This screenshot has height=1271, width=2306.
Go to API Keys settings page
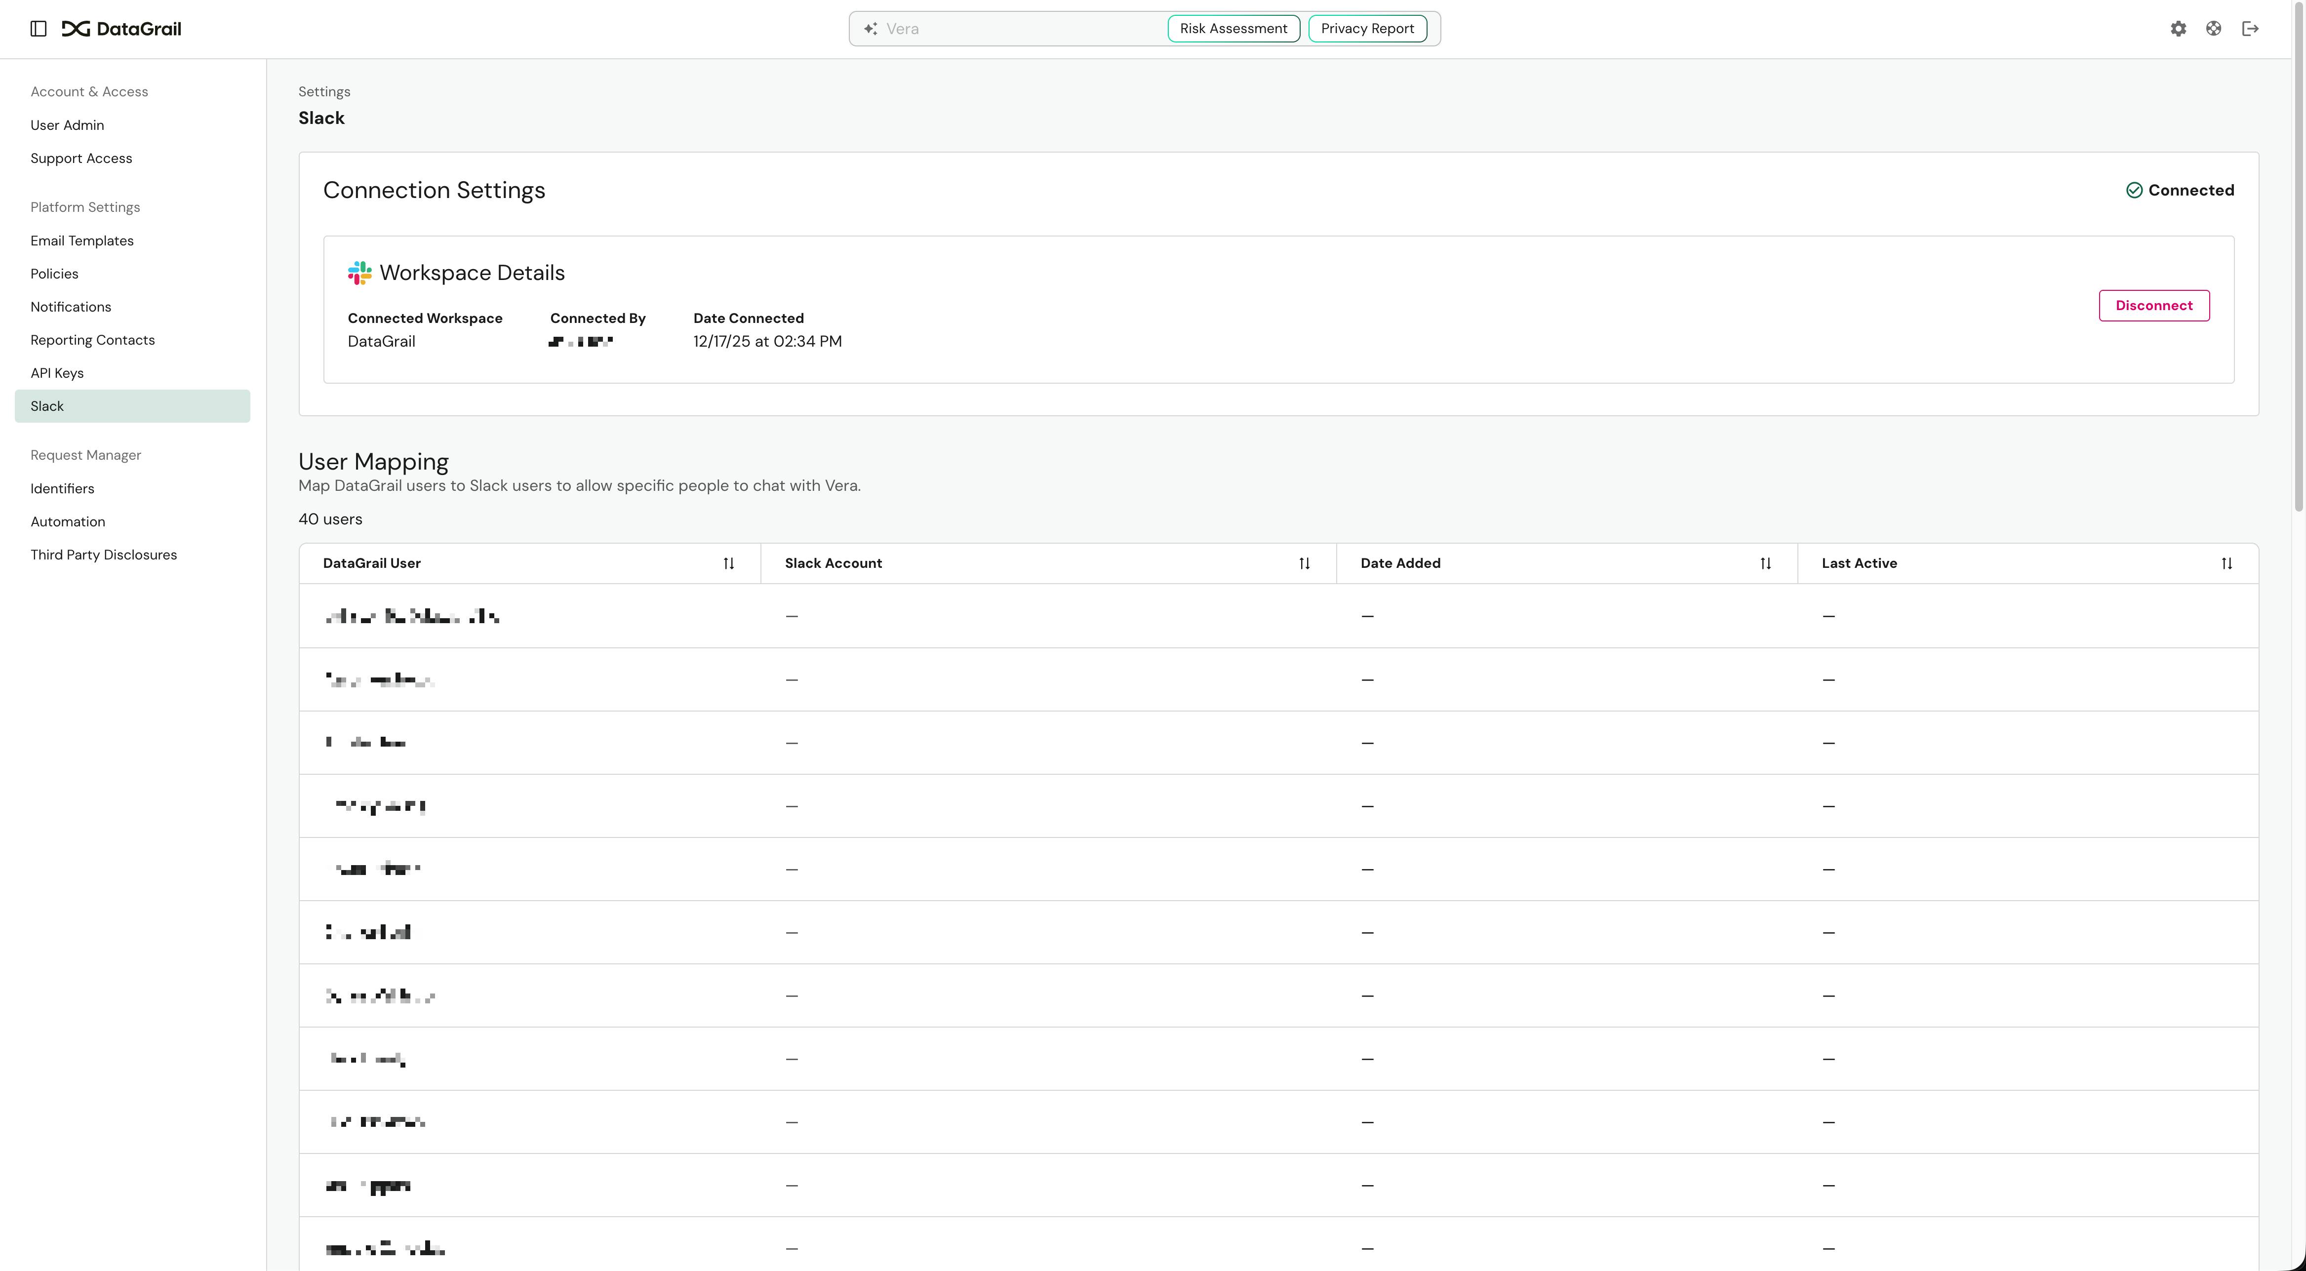point(57,373)
